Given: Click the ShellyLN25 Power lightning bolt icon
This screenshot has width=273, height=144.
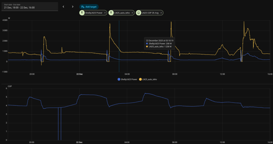Looking at the screenshot, I should [x=82, y=13].
